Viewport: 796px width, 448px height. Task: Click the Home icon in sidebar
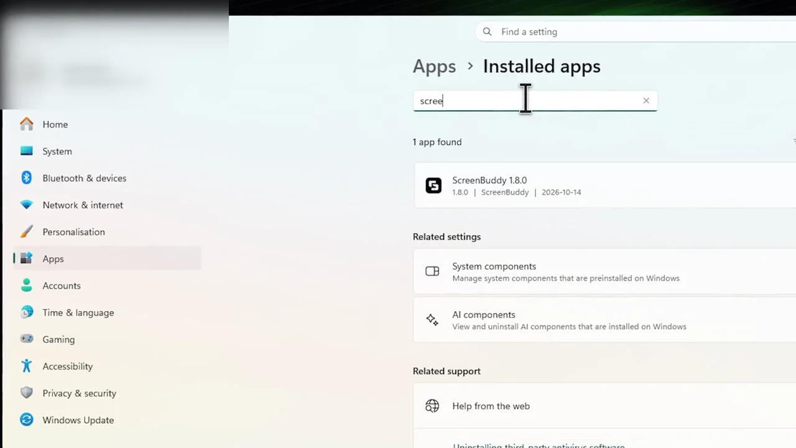26,124
